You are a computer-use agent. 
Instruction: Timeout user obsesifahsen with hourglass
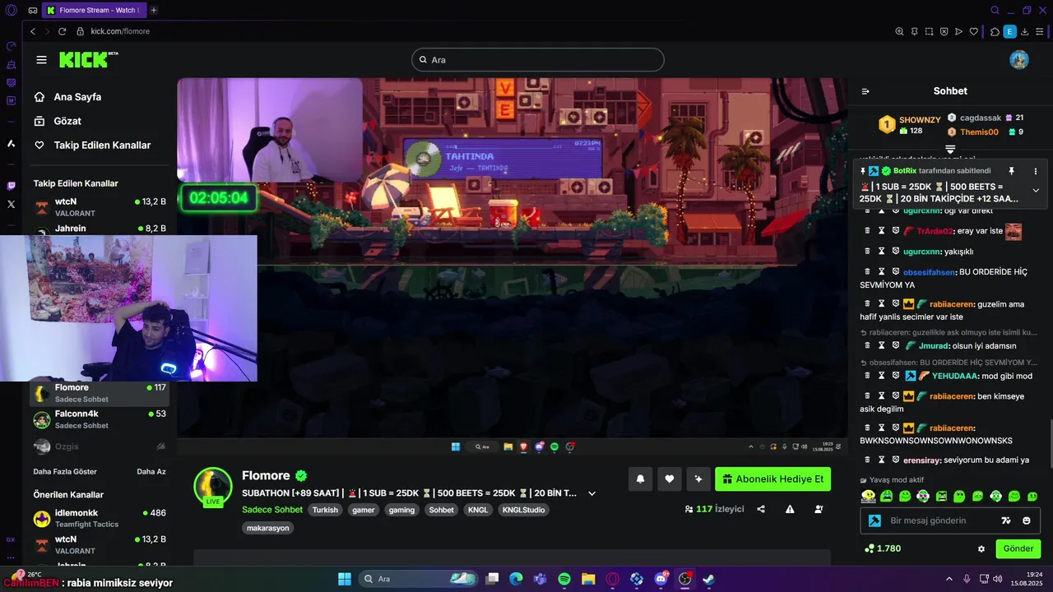[881, 272]
